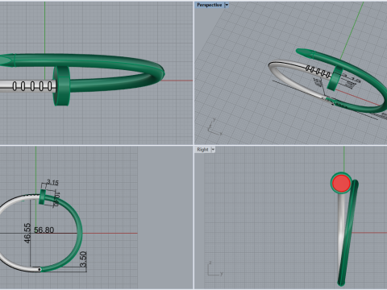Click the Perspective viewport title label
Screen dimensions: 387x290
click(x=210, y=5)
